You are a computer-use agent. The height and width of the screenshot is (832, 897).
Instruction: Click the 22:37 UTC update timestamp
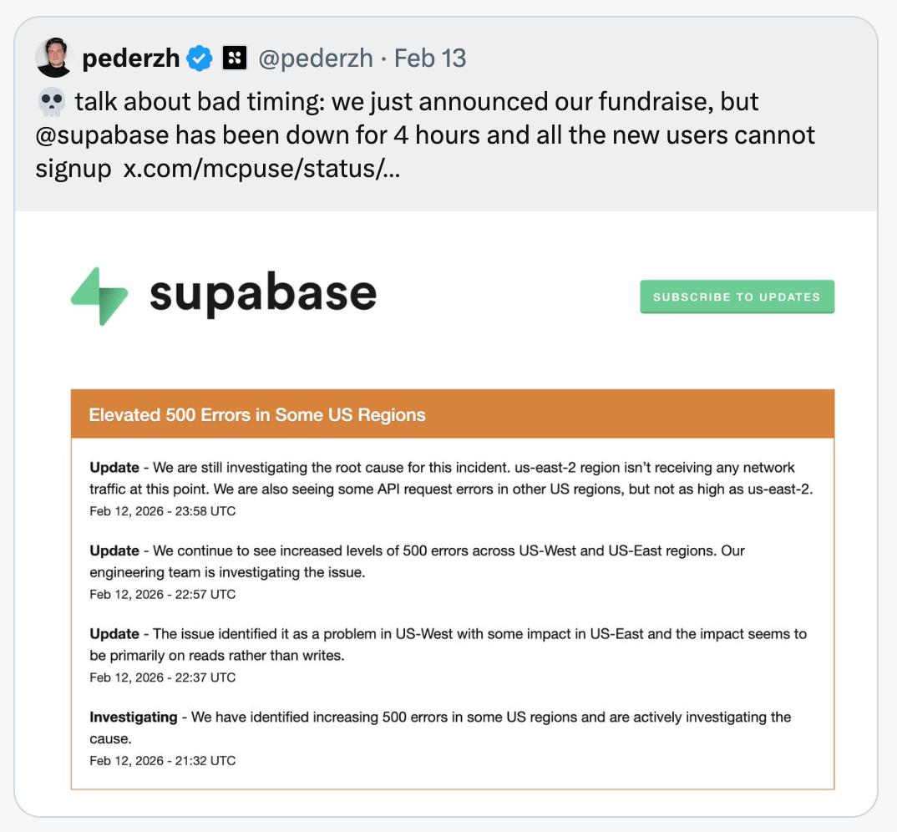(163, 677)
